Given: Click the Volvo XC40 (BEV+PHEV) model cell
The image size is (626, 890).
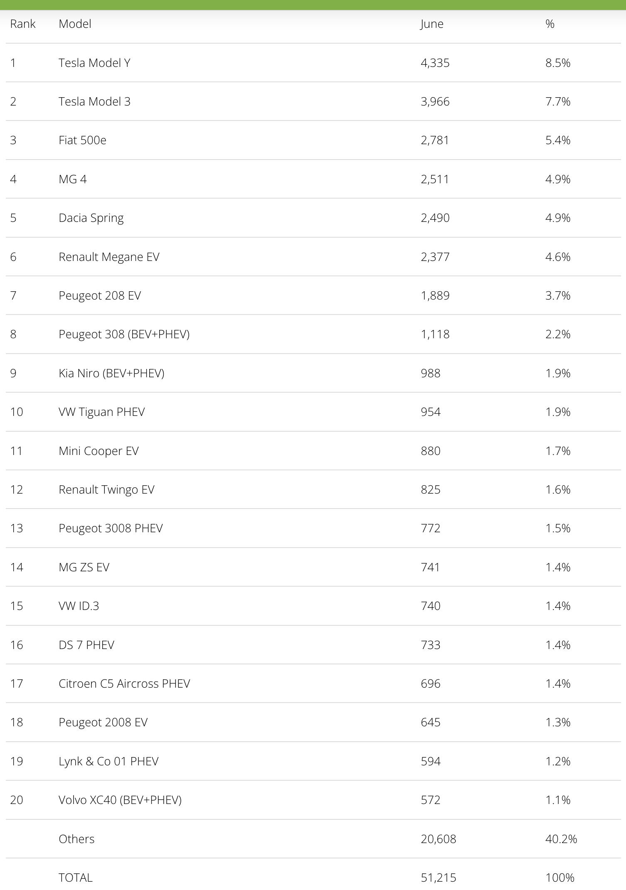Looking at the screenshot, I should (x=120, y=800).
